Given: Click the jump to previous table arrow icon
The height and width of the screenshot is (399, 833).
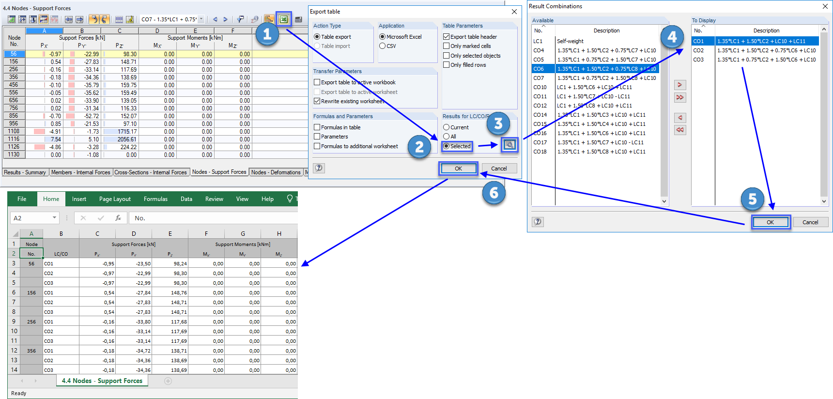Looking at the screenshot, I should point(69,19).
